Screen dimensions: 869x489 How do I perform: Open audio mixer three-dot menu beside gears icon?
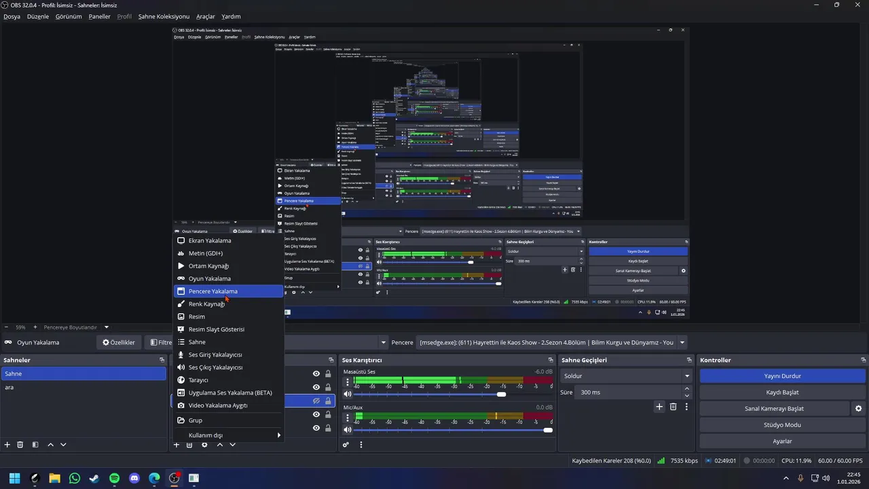pyautogui.click(x=361, y=445)
